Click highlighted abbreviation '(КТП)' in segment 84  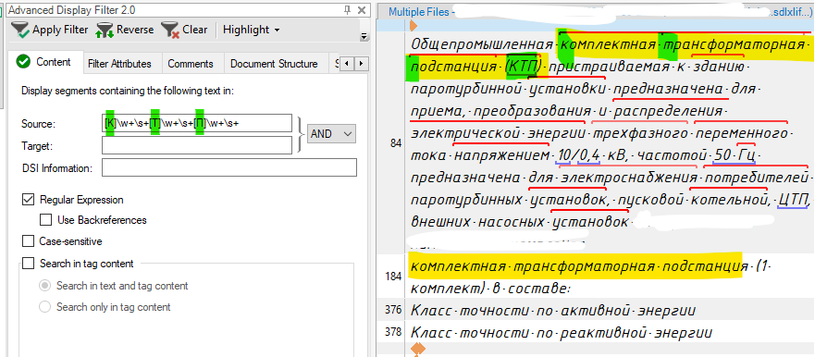tap(524, 67)
